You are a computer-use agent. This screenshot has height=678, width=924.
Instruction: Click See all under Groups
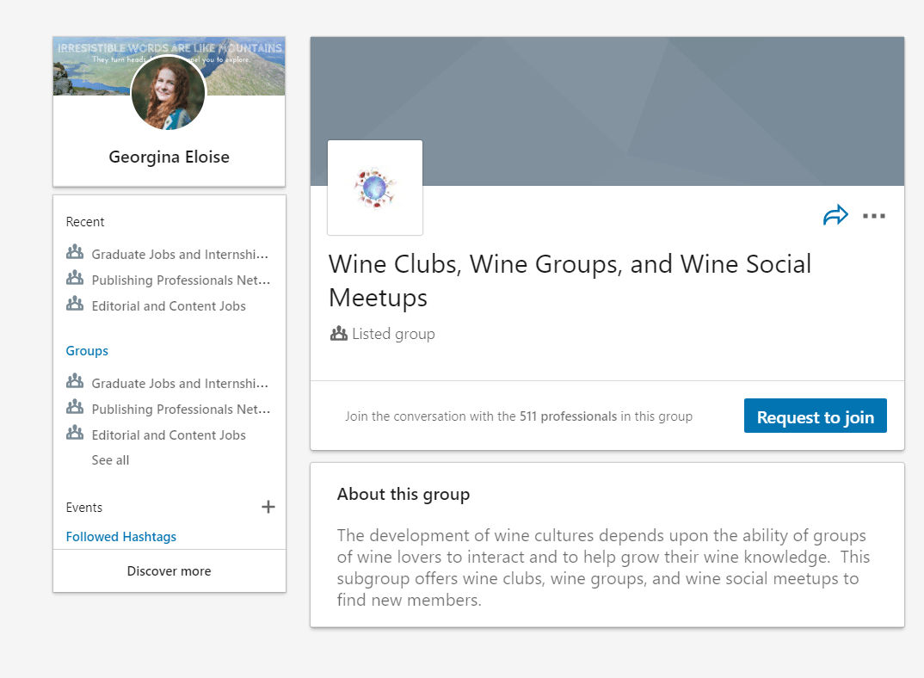pyautogui.click(x=110, y=459)
